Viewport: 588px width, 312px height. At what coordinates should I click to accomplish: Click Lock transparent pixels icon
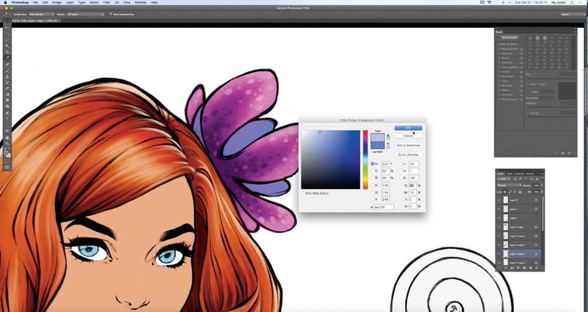click(505, 192)
